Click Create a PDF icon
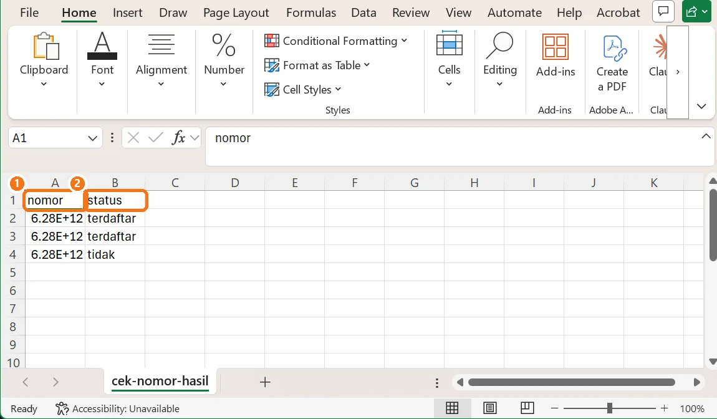 coord(612,63)
